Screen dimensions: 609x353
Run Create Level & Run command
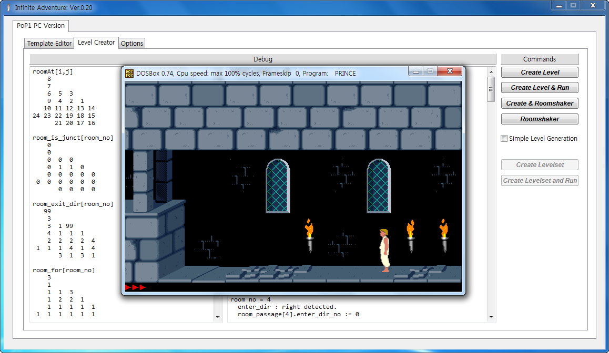point(540,88)
